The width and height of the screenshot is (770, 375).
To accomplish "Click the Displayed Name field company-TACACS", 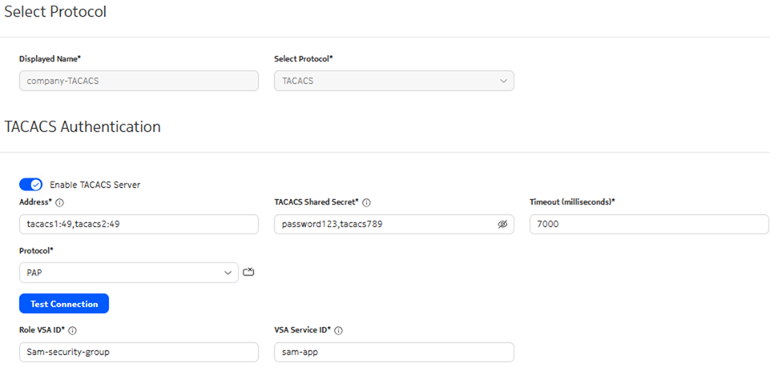I will point(139,81).
